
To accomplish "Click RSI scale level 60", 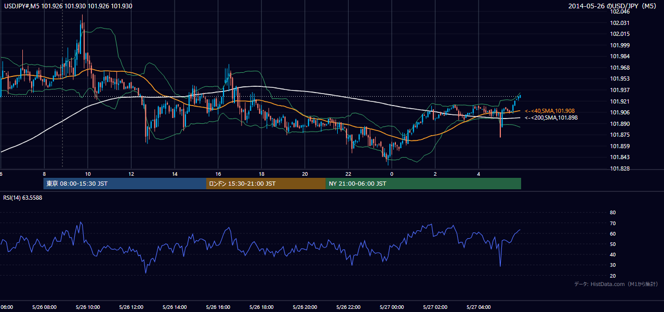I will [x=613, y=234].
